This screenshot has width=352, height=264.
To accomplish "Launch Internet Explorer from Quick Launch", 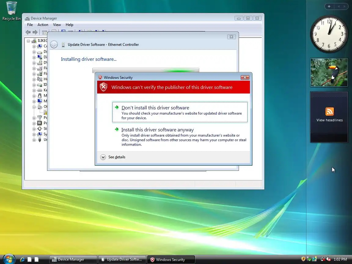I will pos(22,259).
